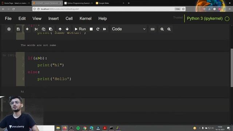Viewport: 233px width, 131px height.
Task: Interrupt the kernel with stop square
Action: tap(91, 29)
